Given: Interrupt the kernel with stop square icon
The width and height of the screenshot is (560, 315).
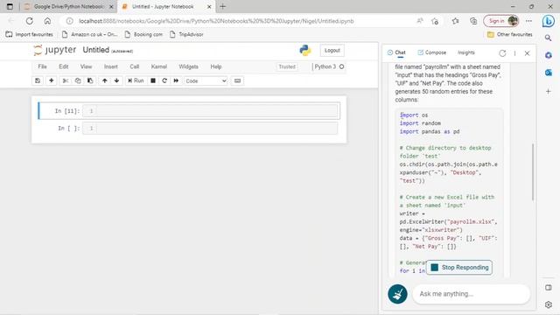Looking at the screenshot, I should 153,80.
